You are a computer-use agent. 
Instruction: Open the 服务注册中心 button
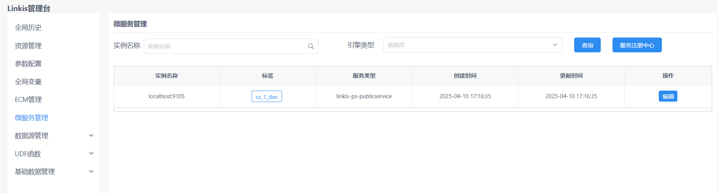pyautogui.click(x=637, y=45)
